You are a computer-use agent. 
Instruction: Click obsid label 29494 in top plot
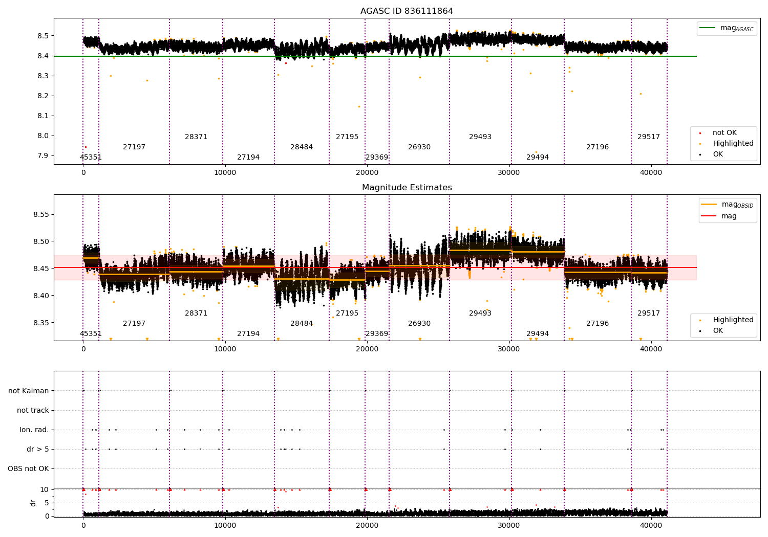coord(538,158)
